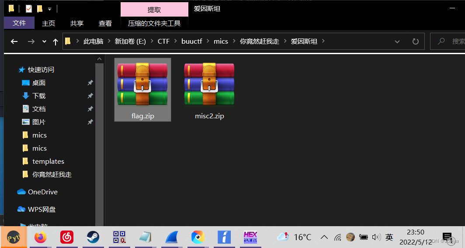Open the Python app on the taskbar
This screenshot has height=248, width=465.
click(x=14, y=237)
